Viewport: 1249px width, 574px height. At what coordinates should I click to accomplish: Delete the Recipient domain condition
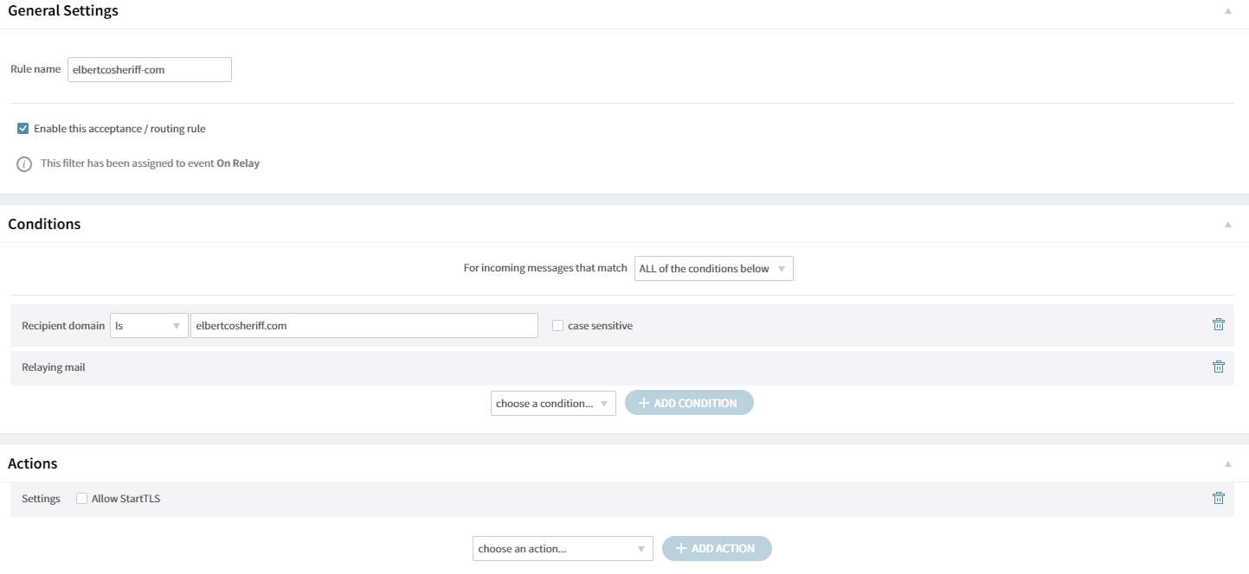(1218, 325)
